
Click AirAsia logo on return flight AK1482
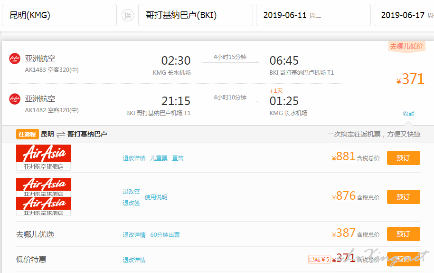click(15, 99)
